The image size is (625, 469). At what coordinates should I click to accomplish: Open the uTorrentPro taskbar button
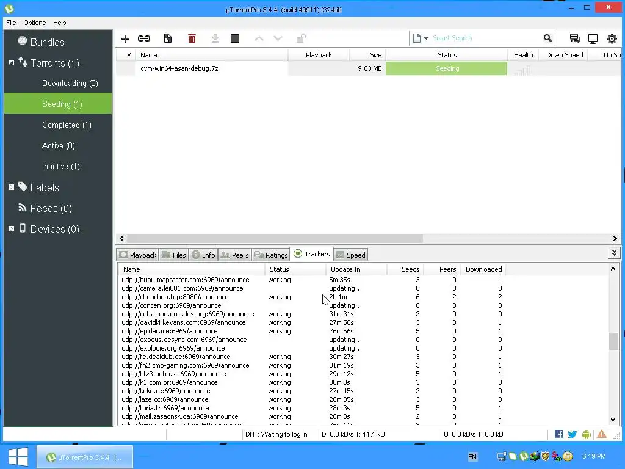click(85, 457)
